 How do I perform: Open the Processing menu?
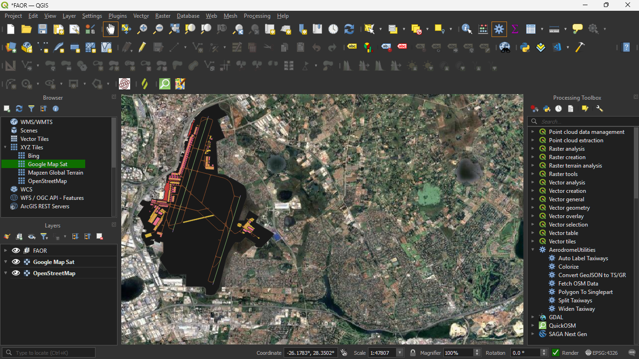pos(257,16)
